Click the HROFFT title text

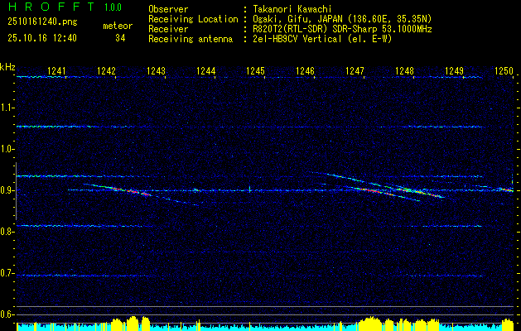[x=51, y=7]
